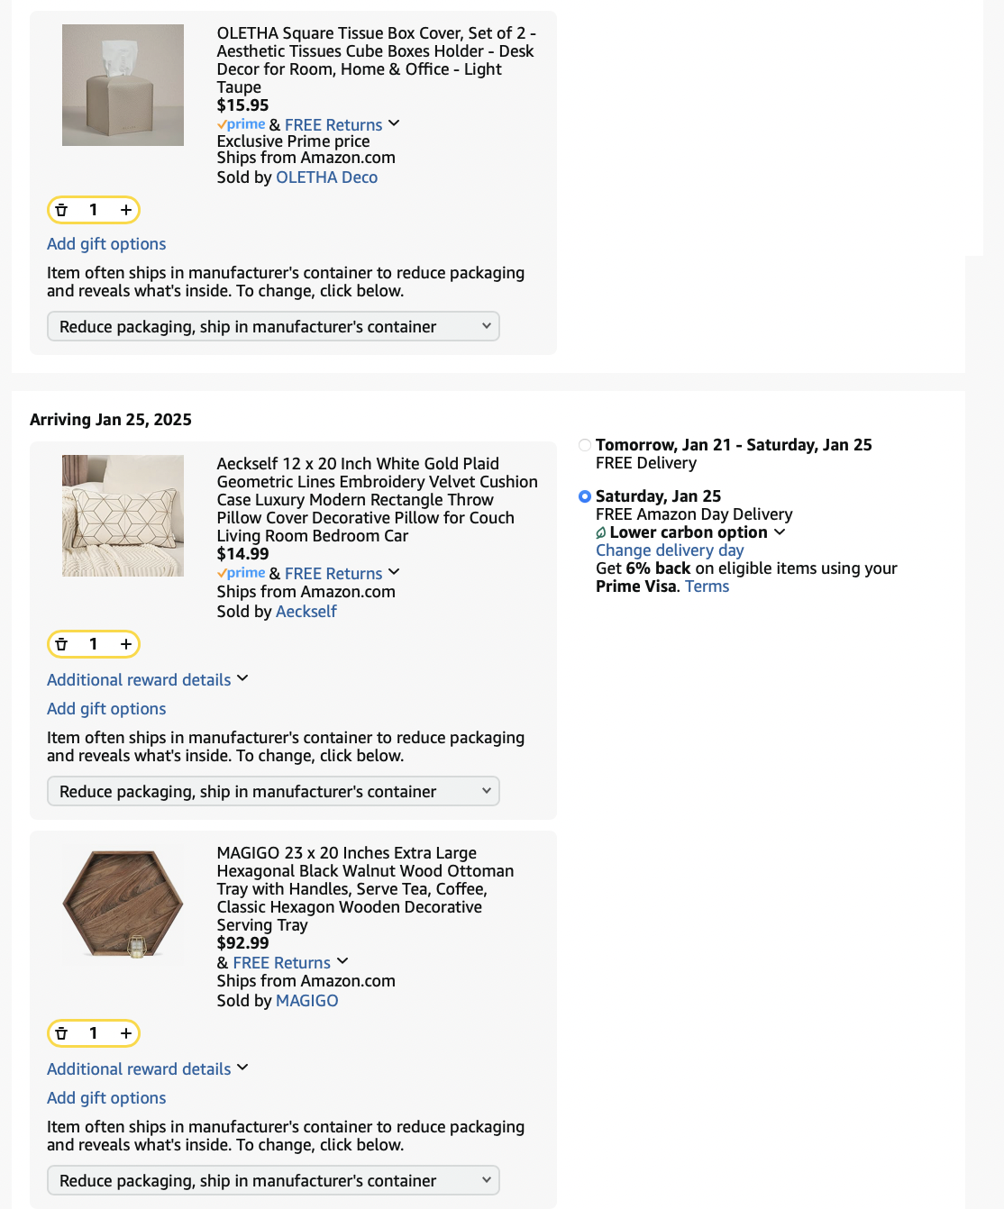Open Change delivery day link
1004x1209 pixels.
point(670,550)
